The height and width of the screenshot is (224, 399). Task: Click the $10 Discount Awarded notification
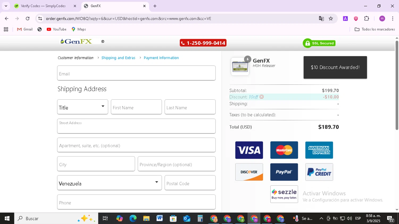tap(335, 67)
